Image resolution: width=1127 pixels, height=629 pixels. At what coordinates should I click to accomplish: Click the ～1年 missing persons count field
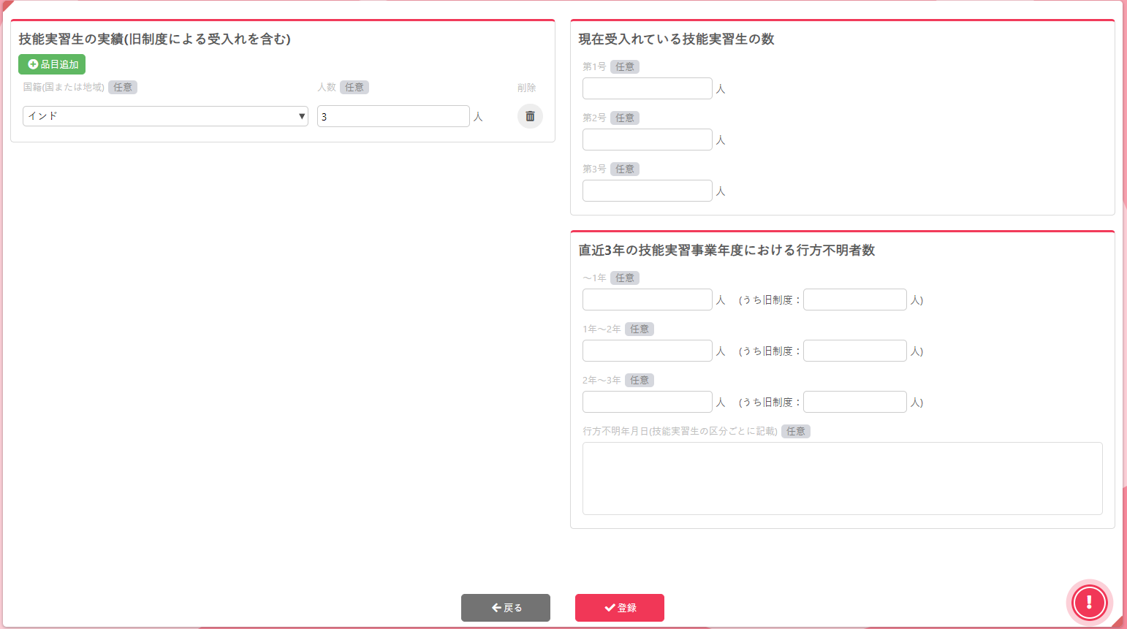tap(647, 300)
